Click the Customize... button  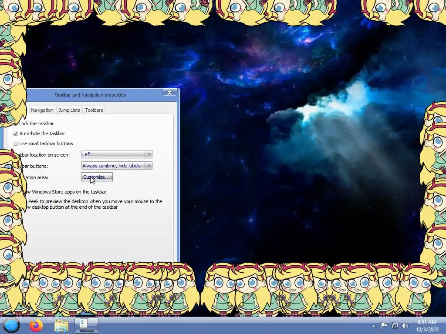tap(97, 177)
